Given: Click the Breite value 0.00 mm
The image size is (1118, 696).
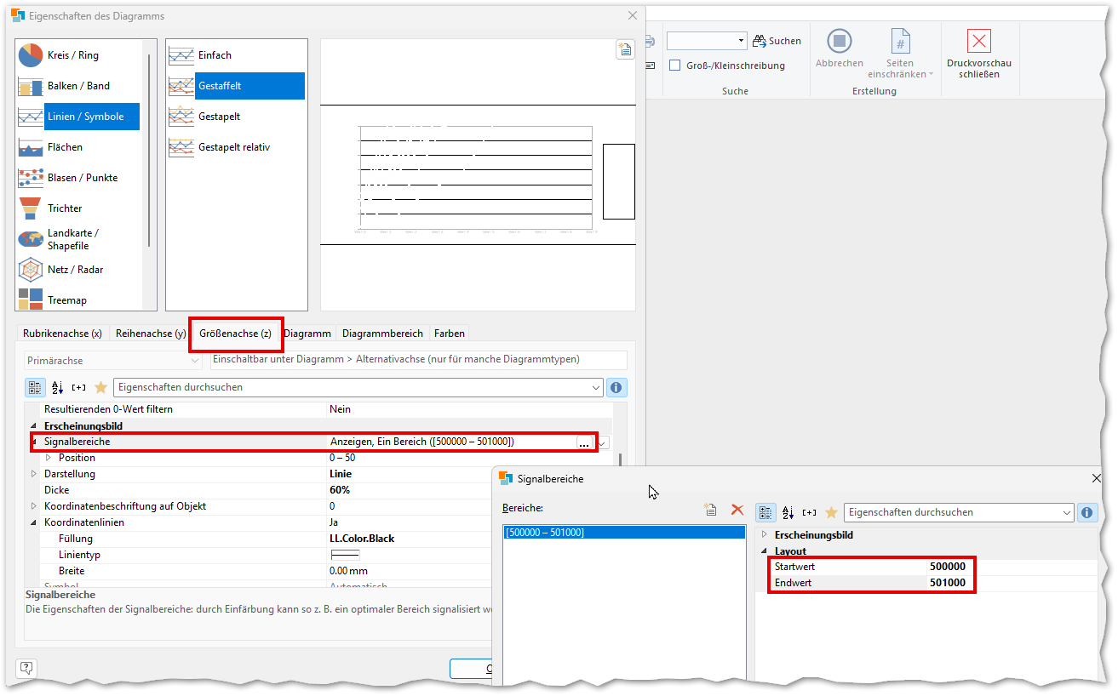Looking at the screenshot, I should coord(349,571).
